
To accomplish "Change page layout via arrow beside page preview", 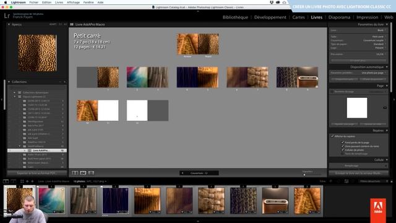I will 385,108.
